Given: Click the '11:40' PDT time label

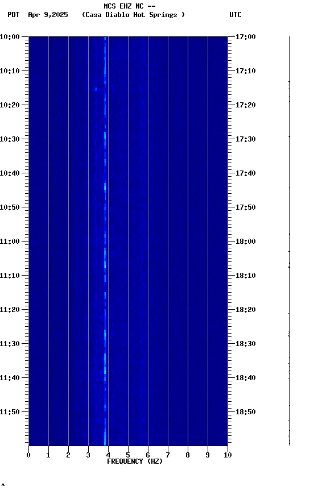Looking at the screenshot, I should pyautogui.click(x=10, y=378).
